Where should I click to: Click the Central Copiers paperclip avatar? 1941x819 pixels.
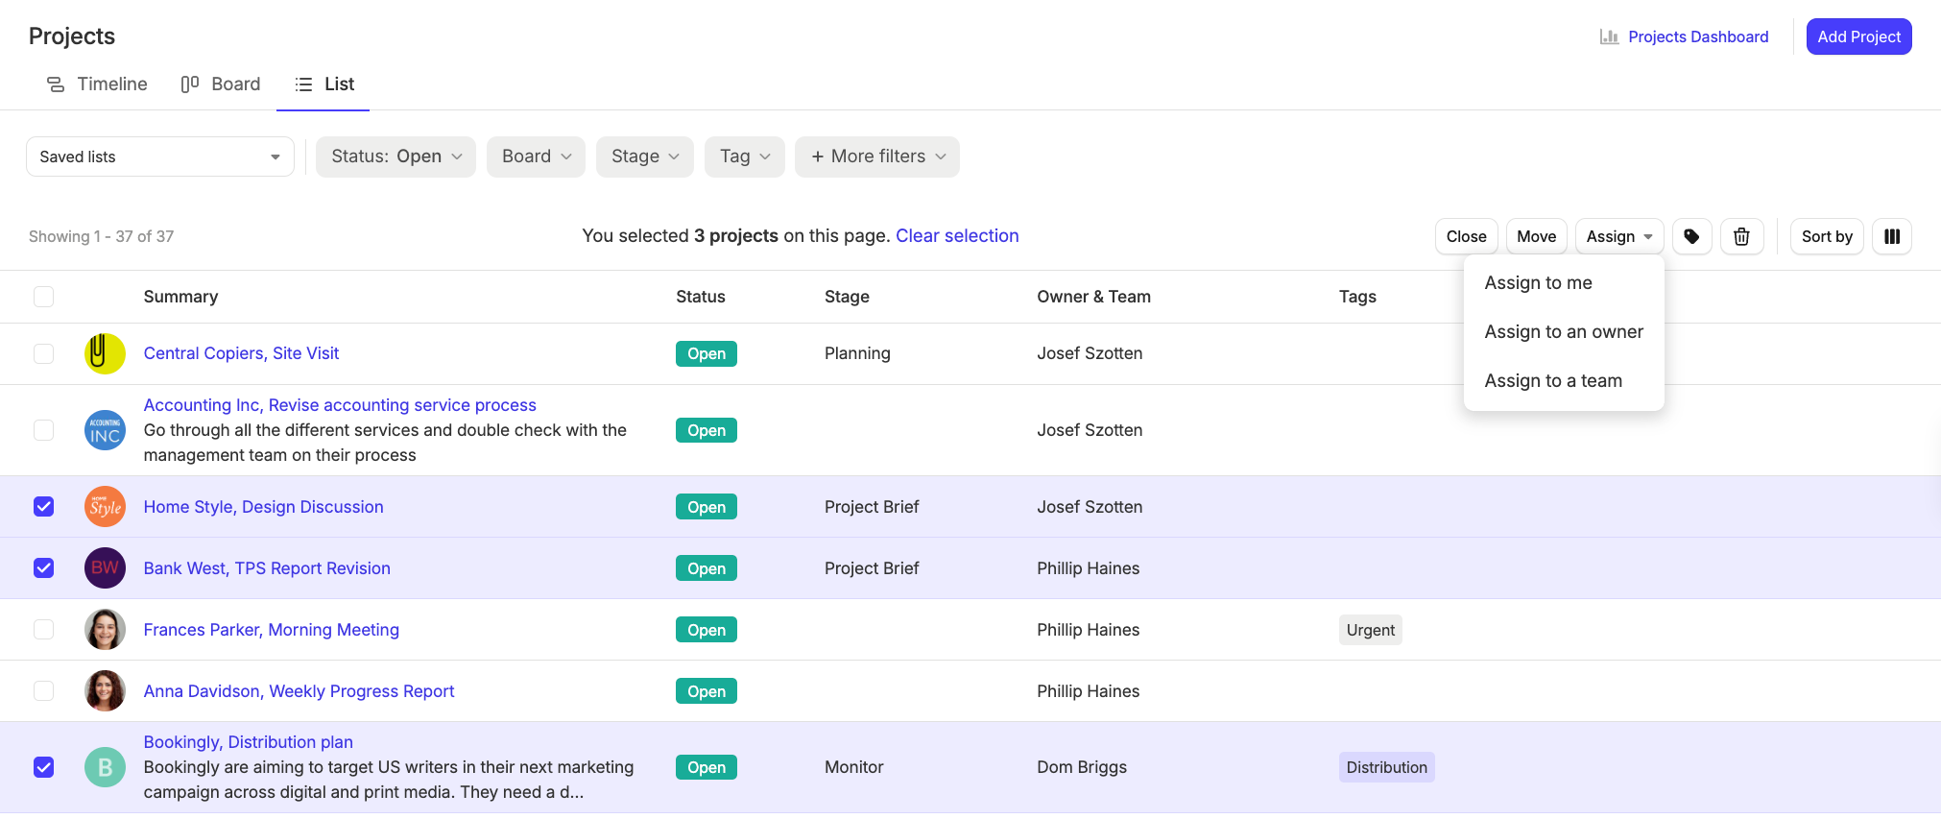(x=105, y=353)
